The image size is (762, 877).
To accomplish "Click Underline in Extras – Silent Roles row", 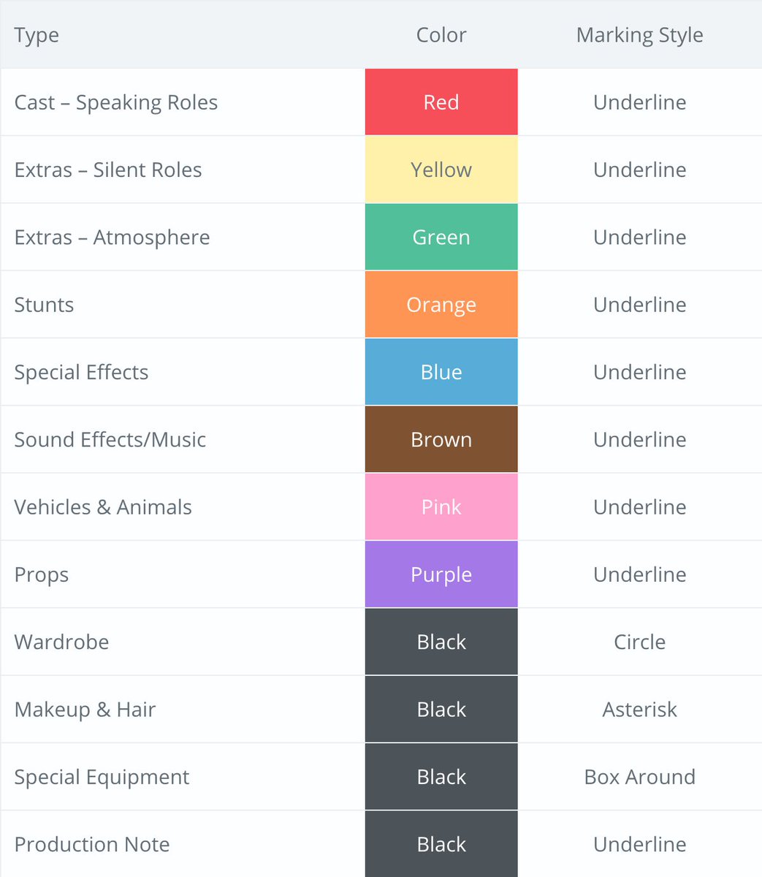I will tap(640, 170).
